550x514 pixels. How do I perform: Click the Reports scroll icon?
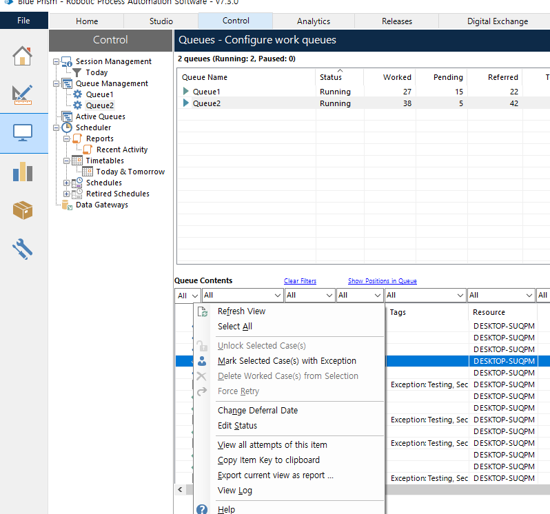[x=77, y=138]
